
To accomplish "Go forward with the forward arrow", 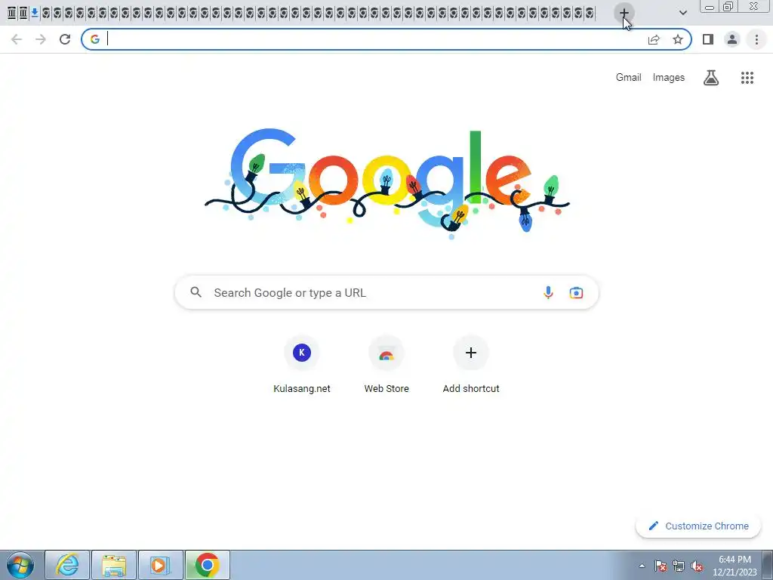I will click(41, 39).
